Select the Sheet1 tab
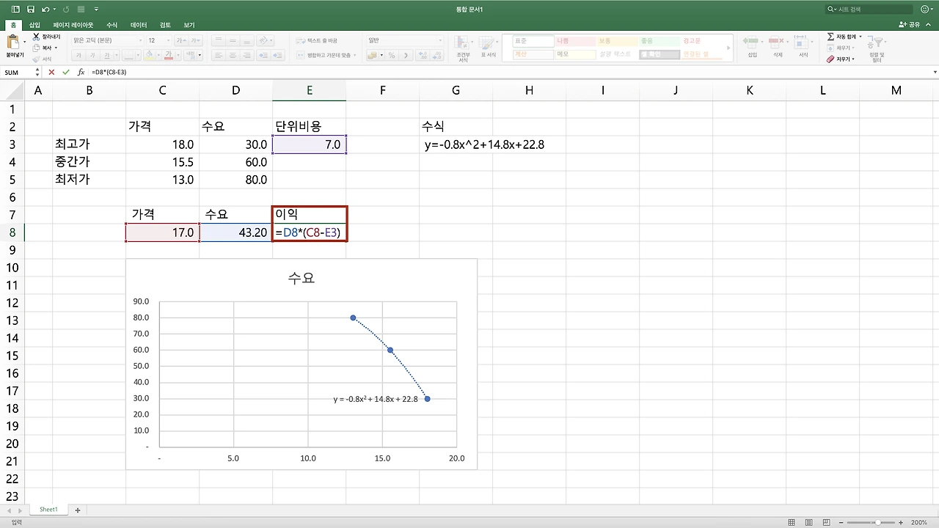Viewport: 939px width, 528px height. pyautogui.click(x=48, y=510)
